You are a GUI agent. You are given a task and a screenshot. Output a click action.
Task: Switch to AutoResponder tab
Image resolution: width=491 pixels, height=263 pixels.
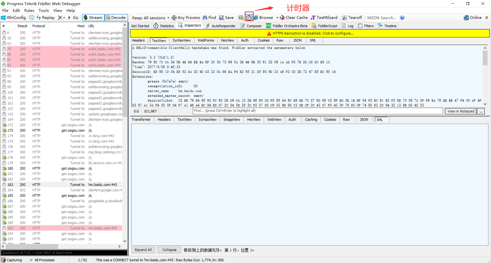(221, 26)
